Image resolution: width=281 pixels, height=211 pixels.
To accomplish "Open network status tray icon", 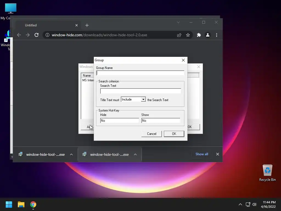I will pyautogui.click(x=248, y=204).
